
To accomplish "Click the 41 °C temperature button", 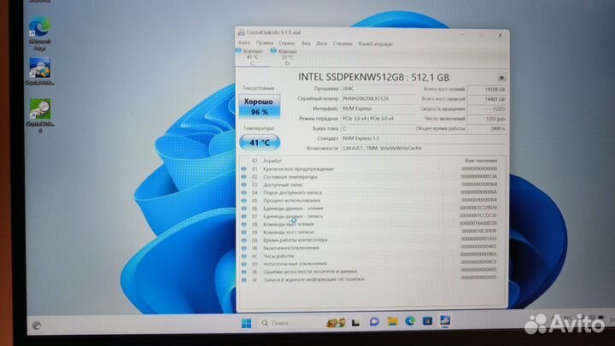I will 260,143.
